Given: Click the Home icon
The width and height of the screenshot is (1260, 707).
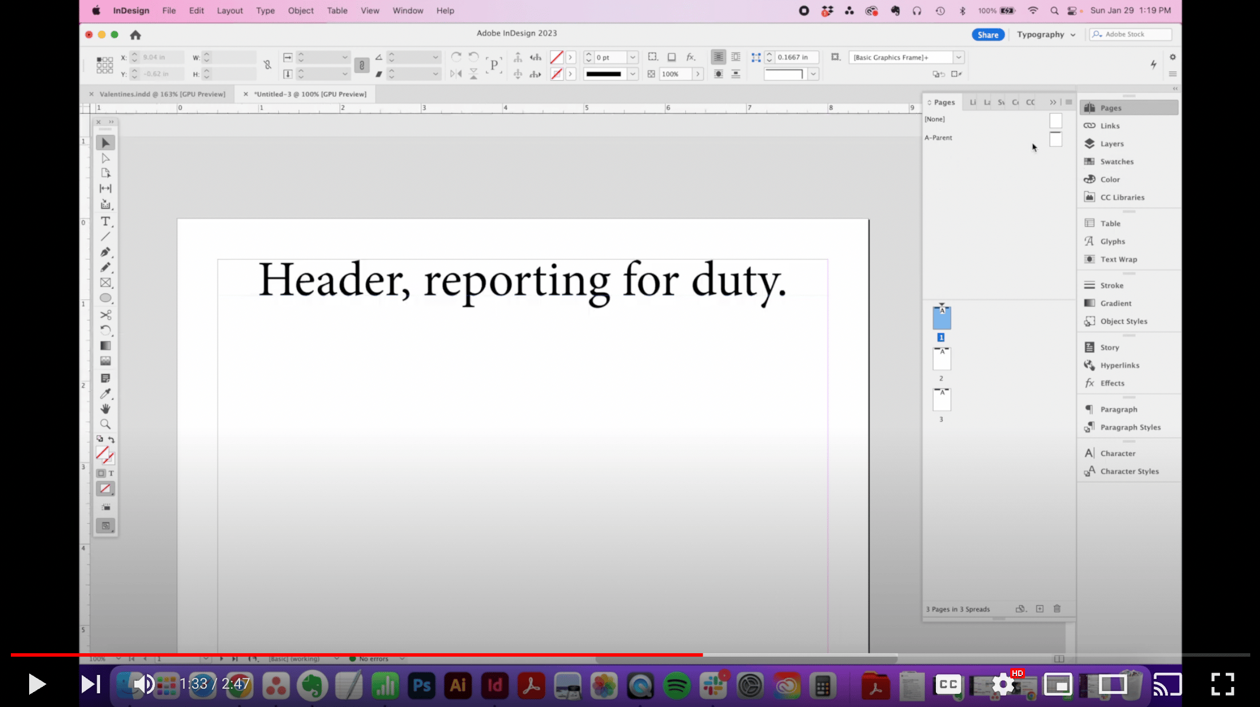Looking at the screenshot, I should tap(135, 35).
